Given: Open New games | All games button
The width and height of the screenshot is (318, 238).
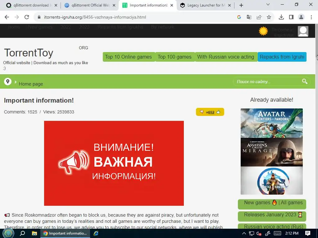Looking at the screenshot, I should coord(272,204).
